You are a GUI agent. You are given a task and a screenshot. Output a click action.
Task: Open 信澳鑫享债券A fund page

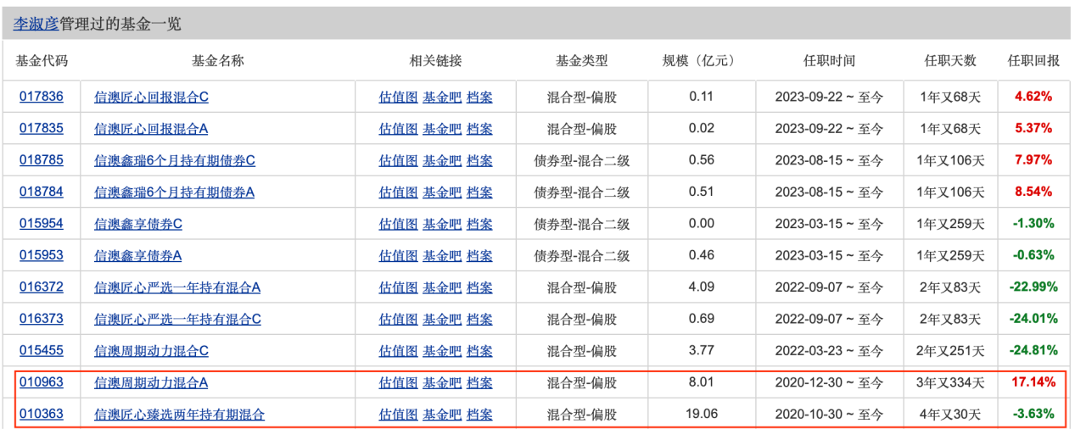click(138, 256)
